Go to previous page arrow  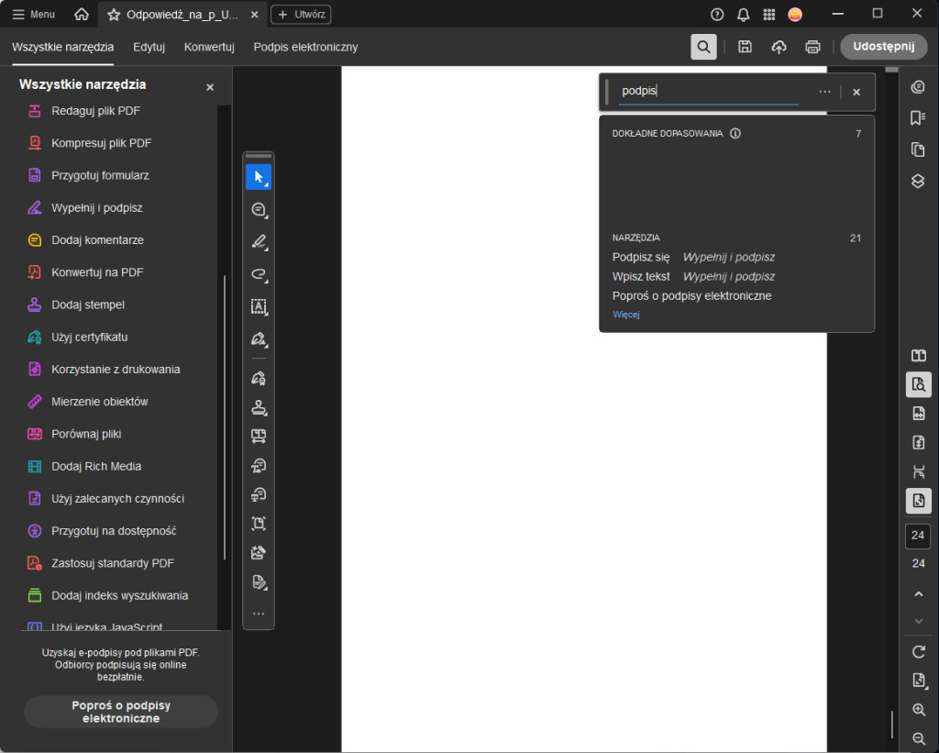pos(918,594)
